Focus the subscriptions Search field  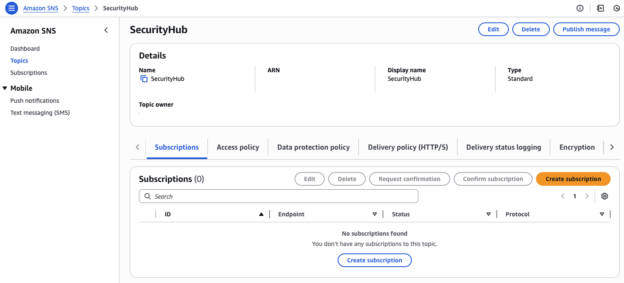tap(279, 197)
